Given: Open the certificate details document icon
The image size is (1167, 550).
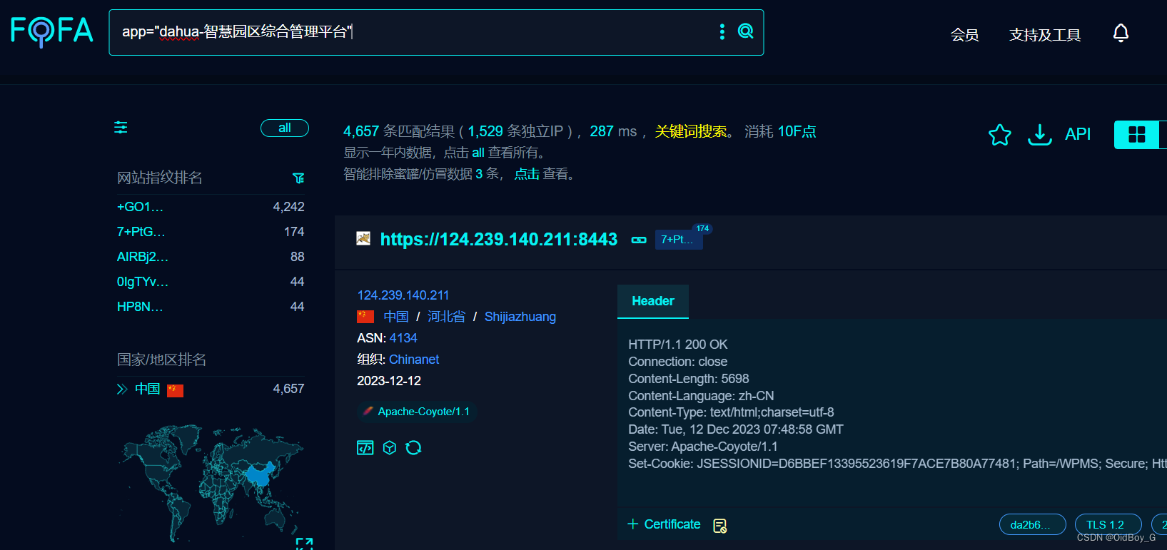Looking at the screenshot, I should click(x=720, y=525).
